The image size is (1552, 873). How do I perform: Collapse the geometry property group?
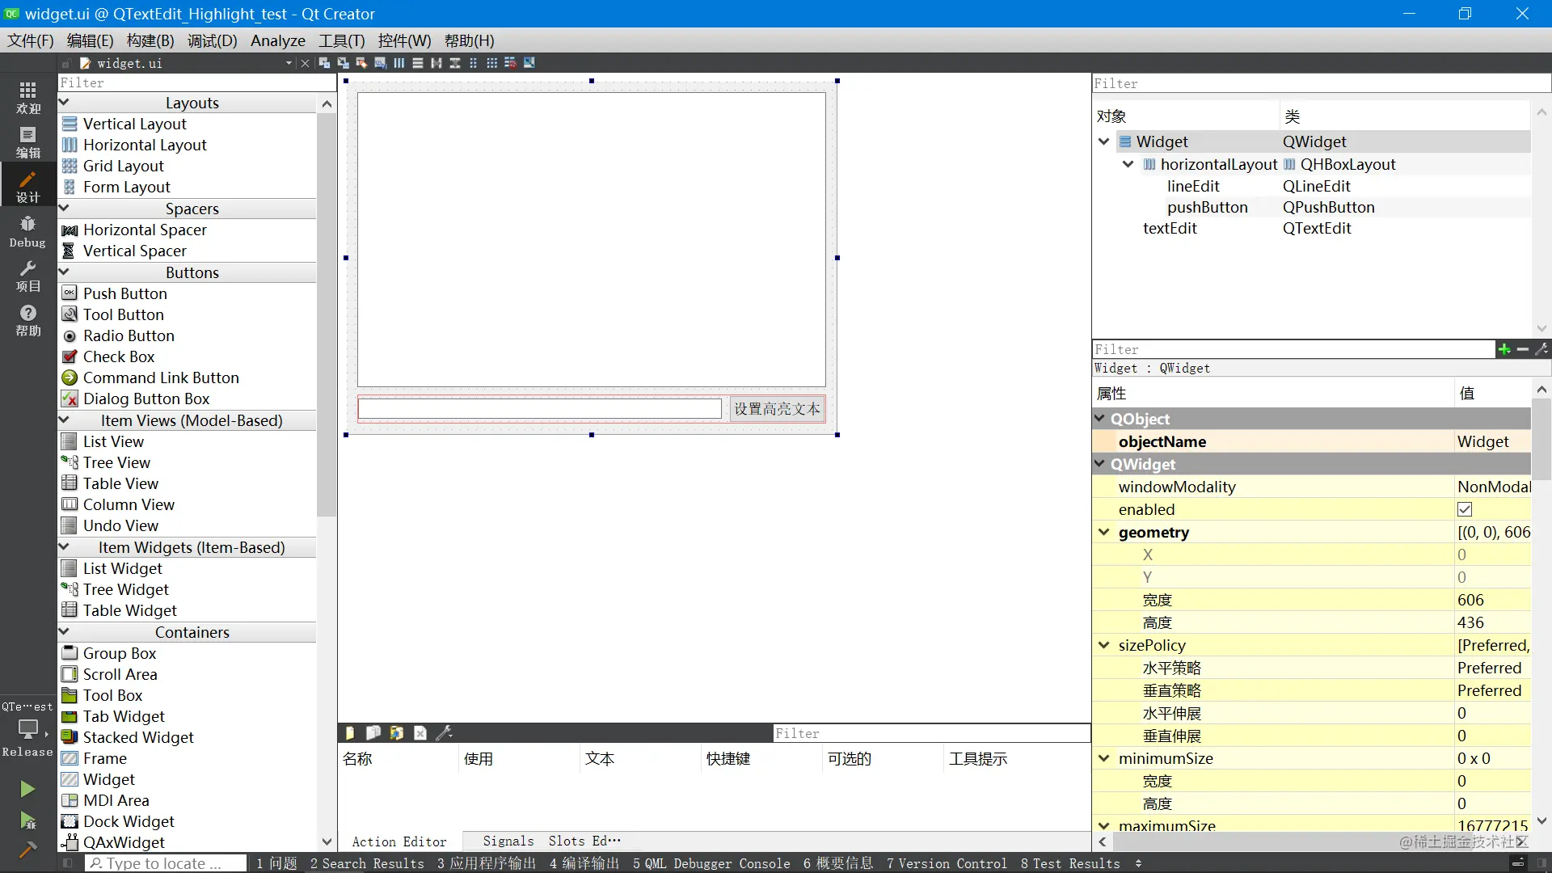pyautogui.click(x=1104, y=532)
